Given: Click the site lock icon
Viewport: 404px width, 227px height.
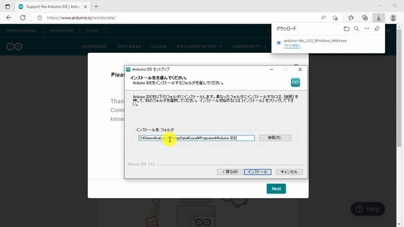Looking at the screenshot, I should 40,18.
